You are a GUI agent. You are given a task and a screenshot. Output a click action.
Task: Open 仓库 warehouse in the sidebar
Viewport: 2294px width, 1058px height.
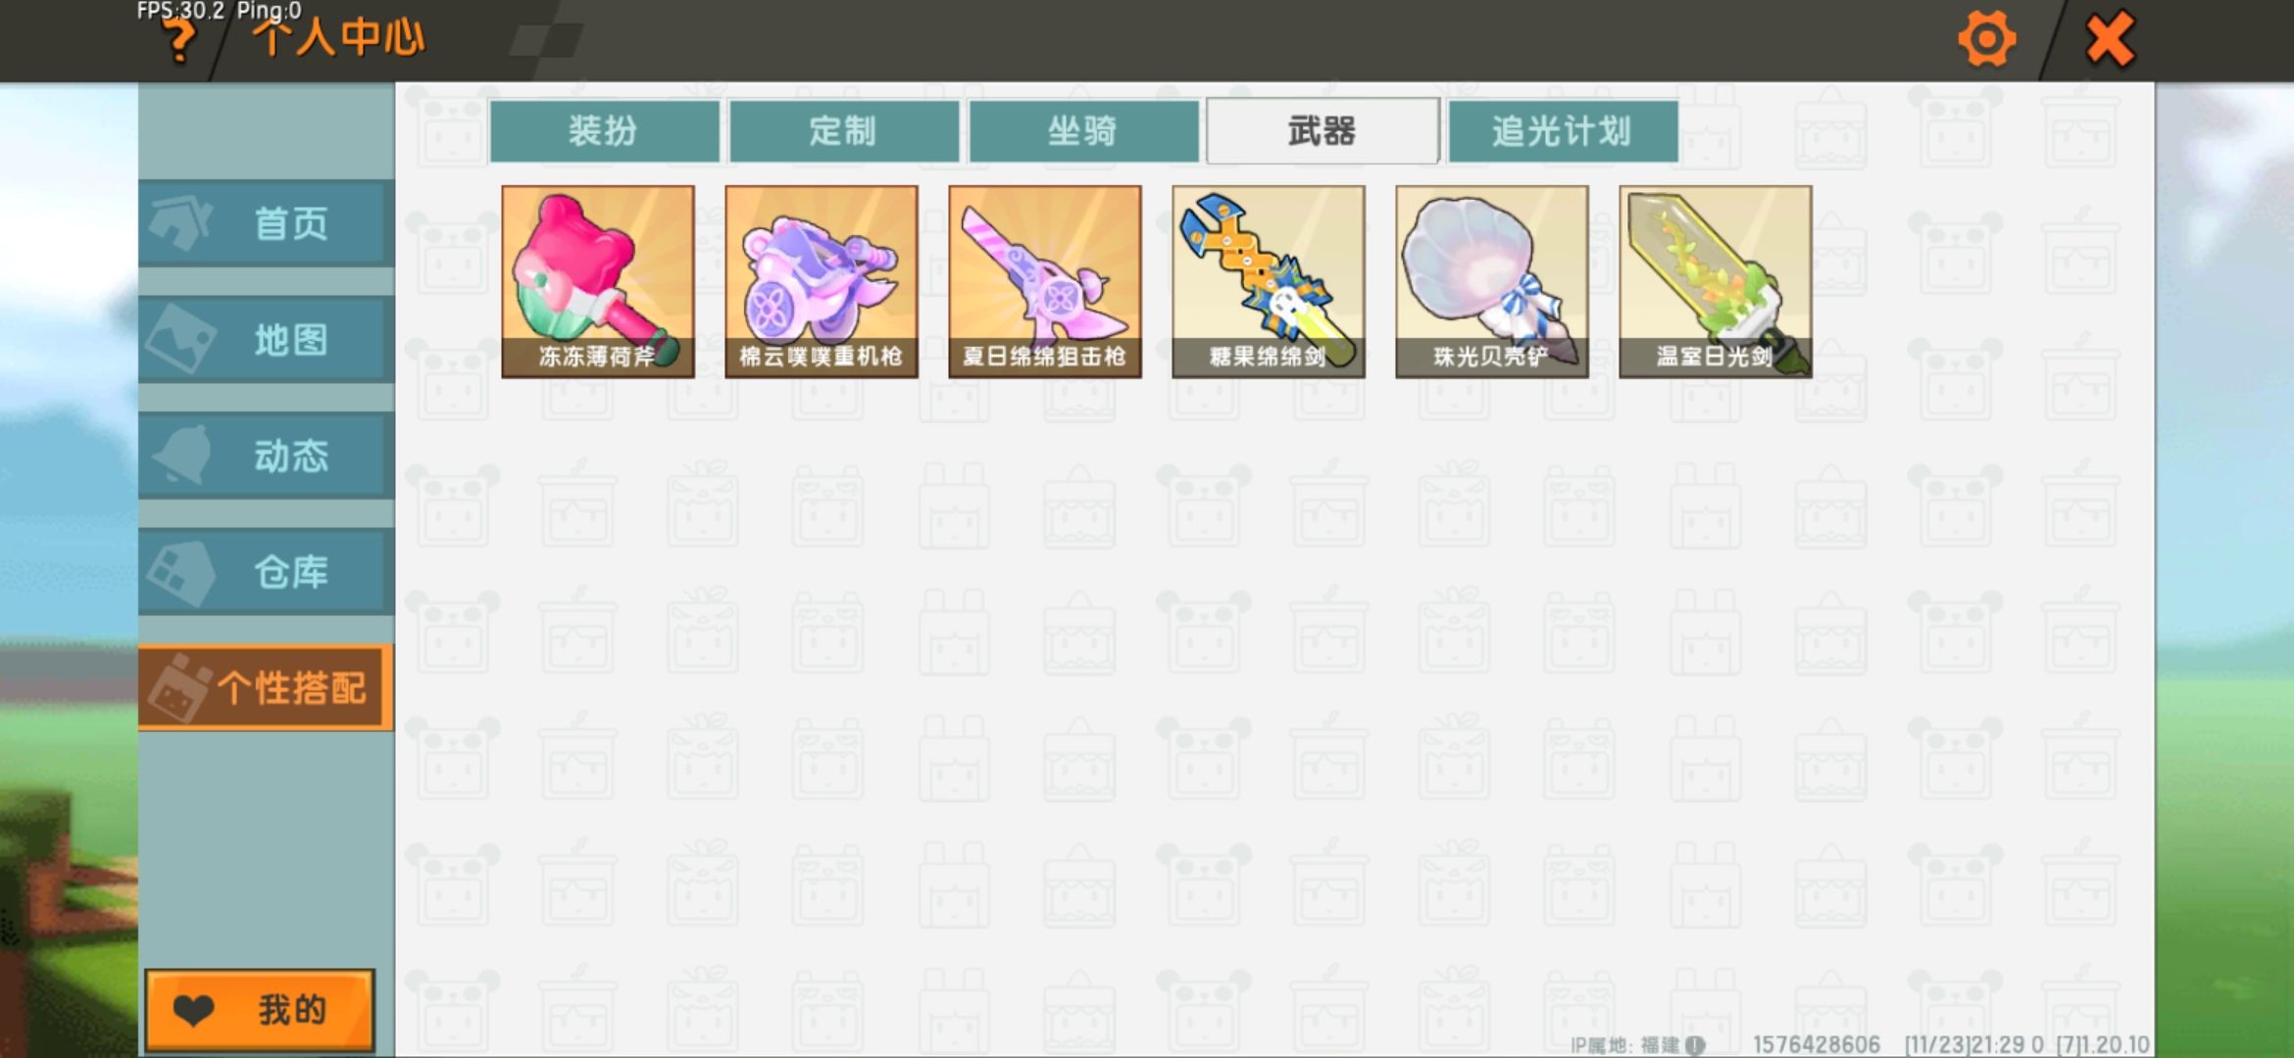(x=266, y=572)
